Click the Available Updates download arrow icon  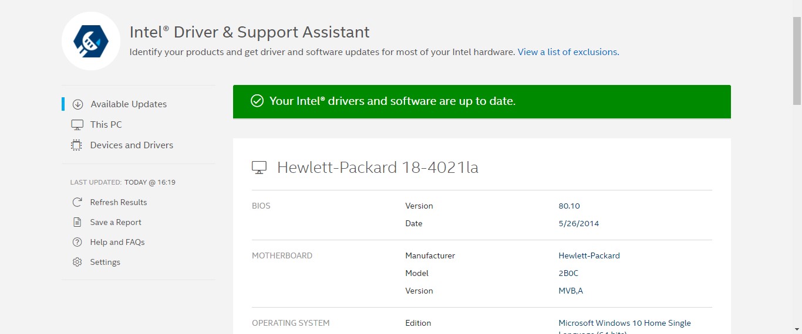pyautogui.click(x=77, y=104)
